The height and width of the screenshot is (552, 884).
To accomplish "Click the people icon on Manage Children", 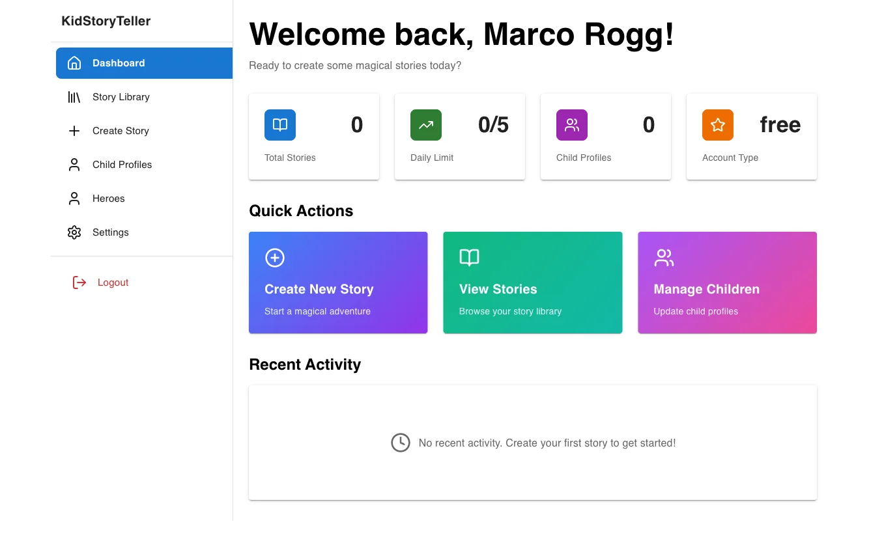I will click(x=664, y=258).
